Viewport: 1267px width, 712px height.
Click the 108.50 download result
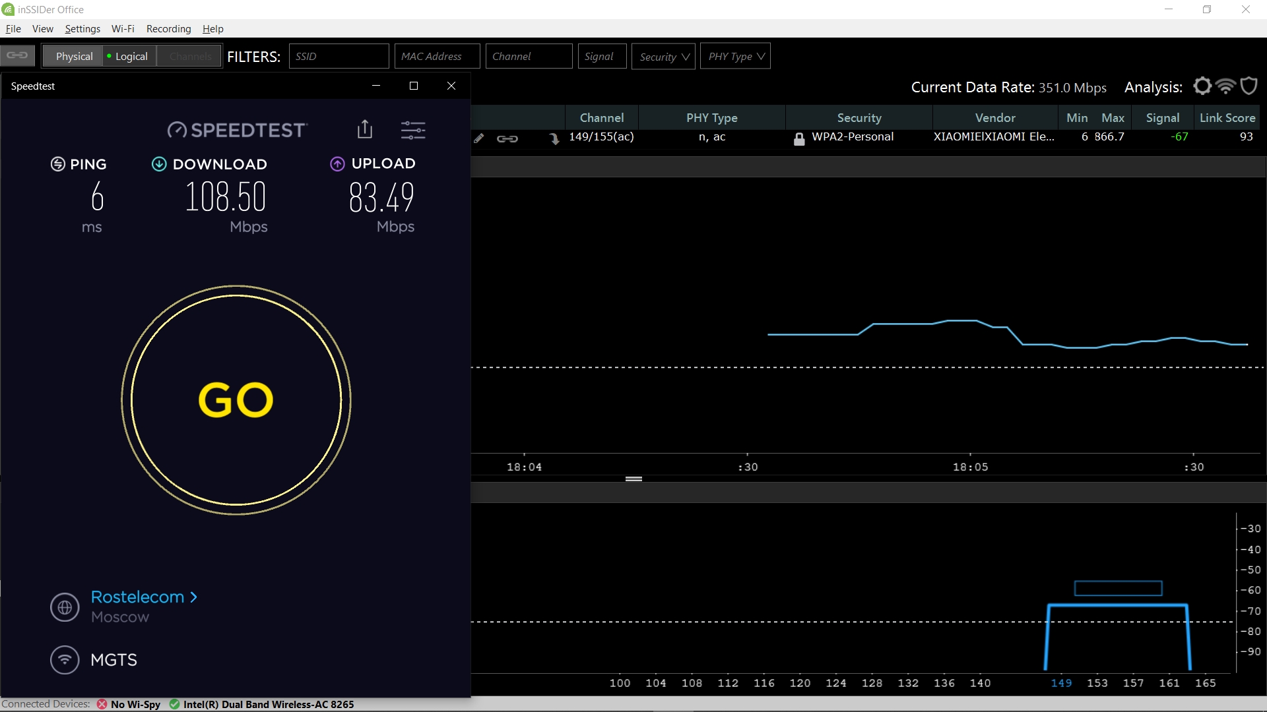coord(225,197)
